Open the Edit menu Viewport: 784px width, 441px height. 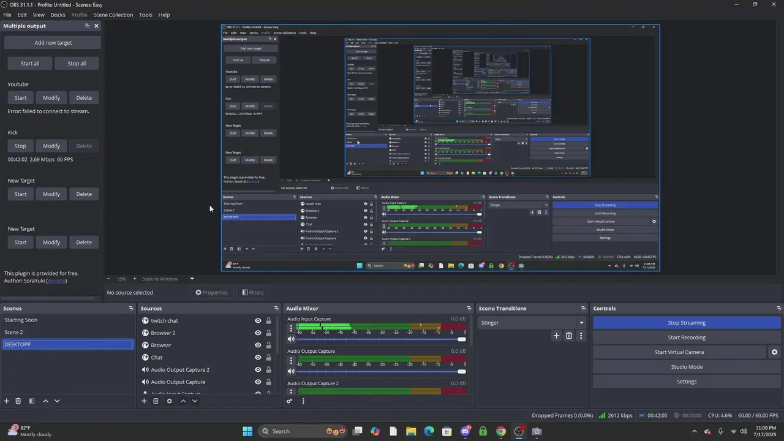22,15
